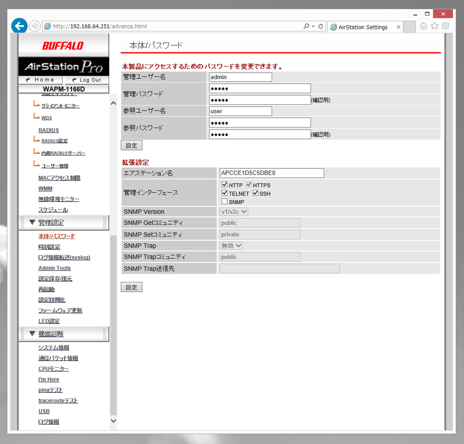
Task: Collapse the 管理設定 menu section
Action: [63, 222]
